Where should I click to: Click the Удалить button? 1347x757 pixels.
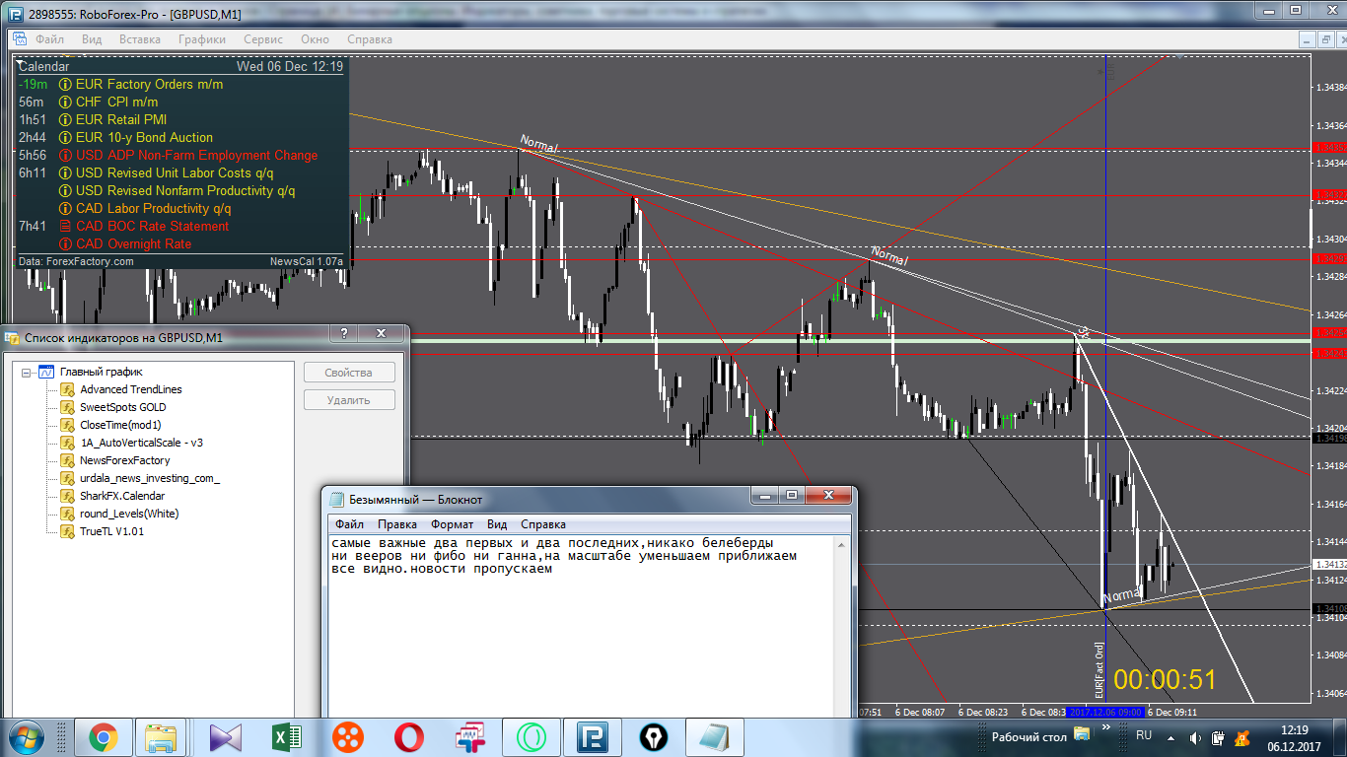coord(349,400)
